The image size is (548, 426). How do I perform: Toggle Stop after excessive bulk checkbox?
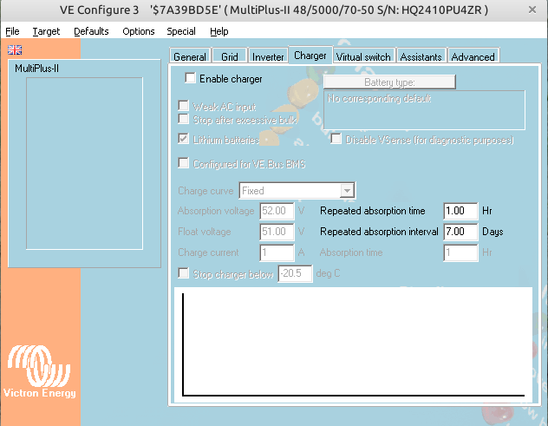(x=184, y=119)
